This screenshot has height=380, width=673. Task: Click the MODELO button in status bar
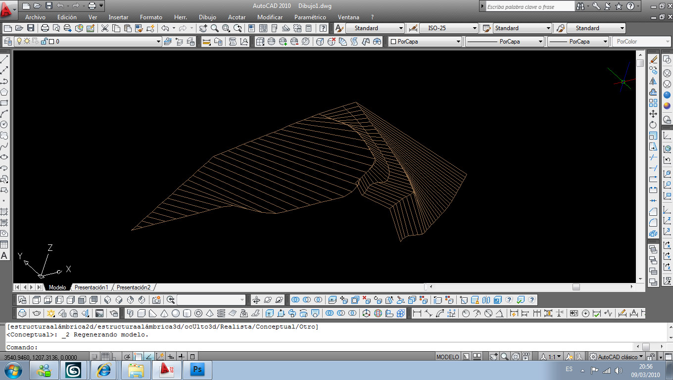[447, 357]
